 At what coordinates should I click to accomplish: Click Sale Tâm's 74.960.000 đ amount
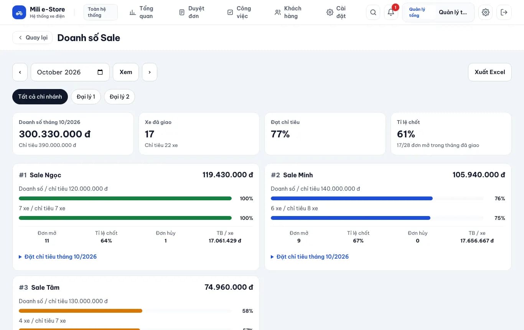tap(229, 287)
